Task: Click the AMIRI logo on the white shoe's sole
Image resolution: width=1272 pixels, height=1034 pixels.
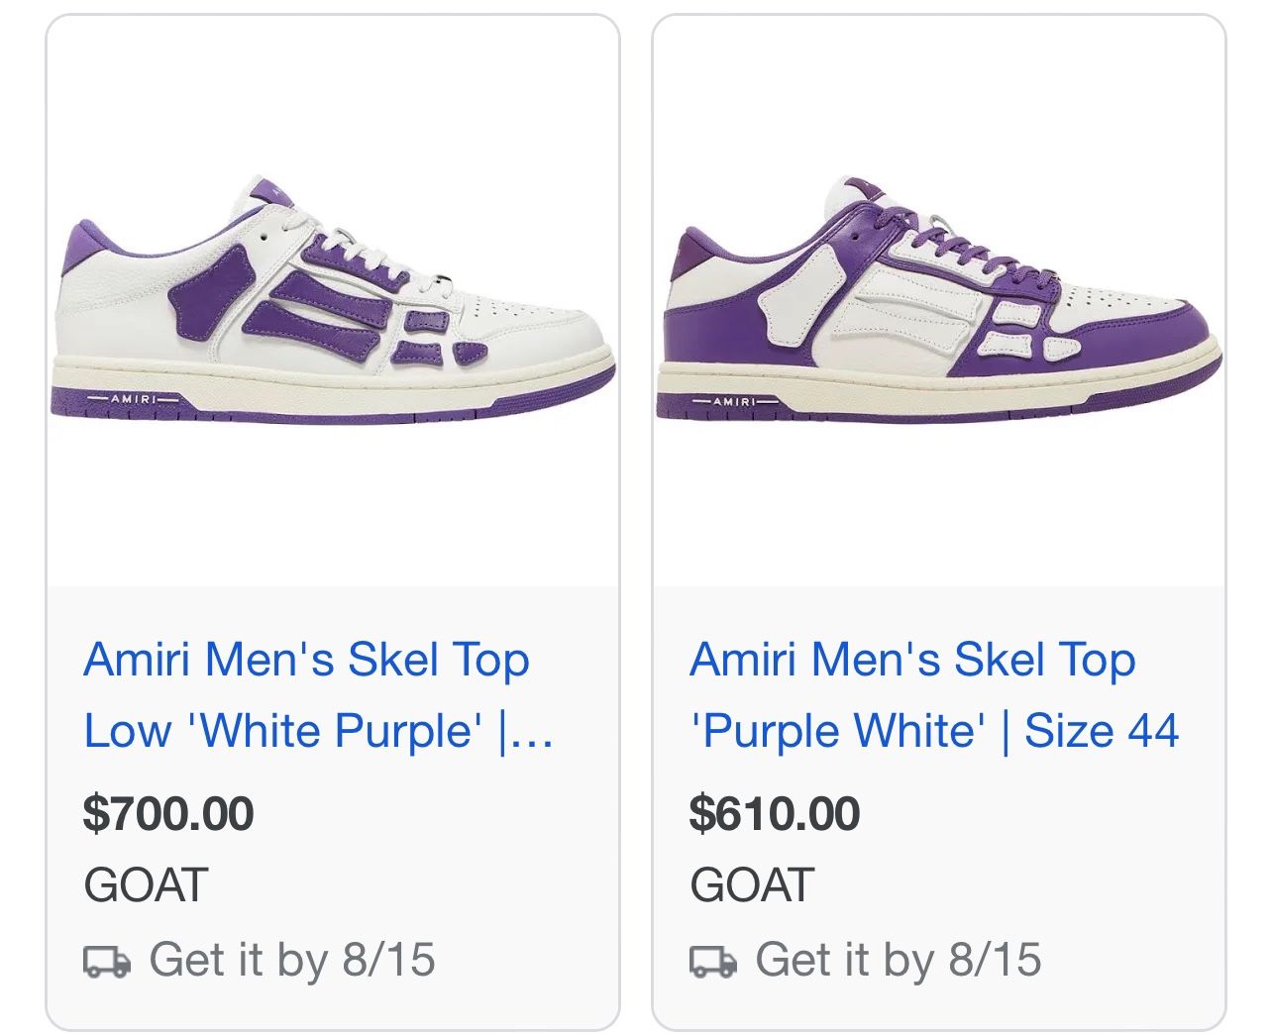Action: [x=134, y=398]
